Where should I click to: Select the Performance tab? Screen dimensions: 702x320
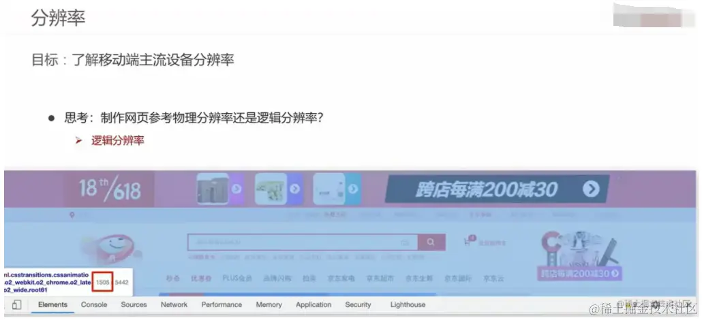pyautogui.click(x=222, y=305)
